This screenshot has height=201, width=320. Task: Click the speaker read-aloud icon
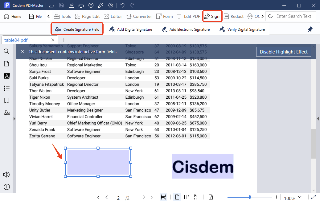[x=6, y=175]
